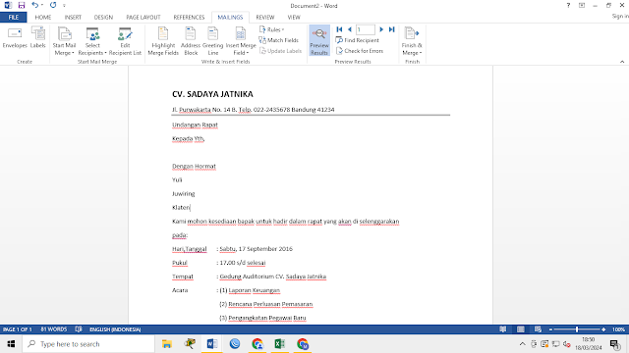Insert an Address Block

tap(191, 41)
